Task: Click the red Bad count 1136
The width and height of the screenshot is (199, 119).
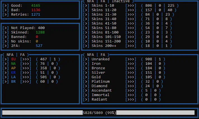Action: click(36, 10)
